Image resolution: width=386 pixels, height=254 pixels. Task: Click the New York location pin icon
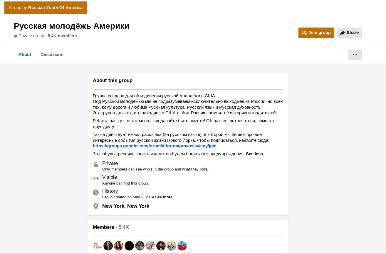pyautogui.click(x=96, y=206)
